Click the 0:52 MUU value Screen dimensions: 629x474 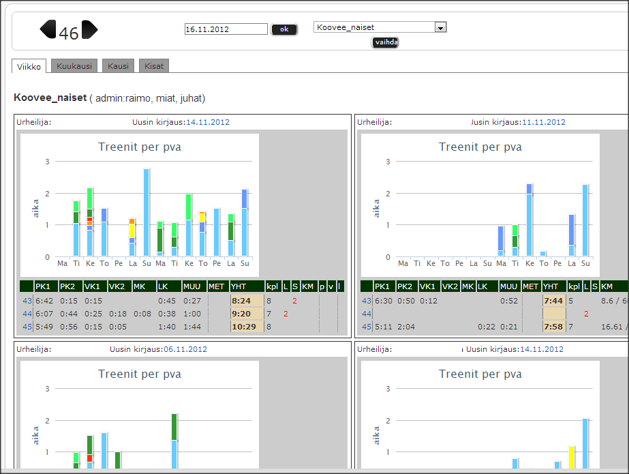(x=509, y=301)
